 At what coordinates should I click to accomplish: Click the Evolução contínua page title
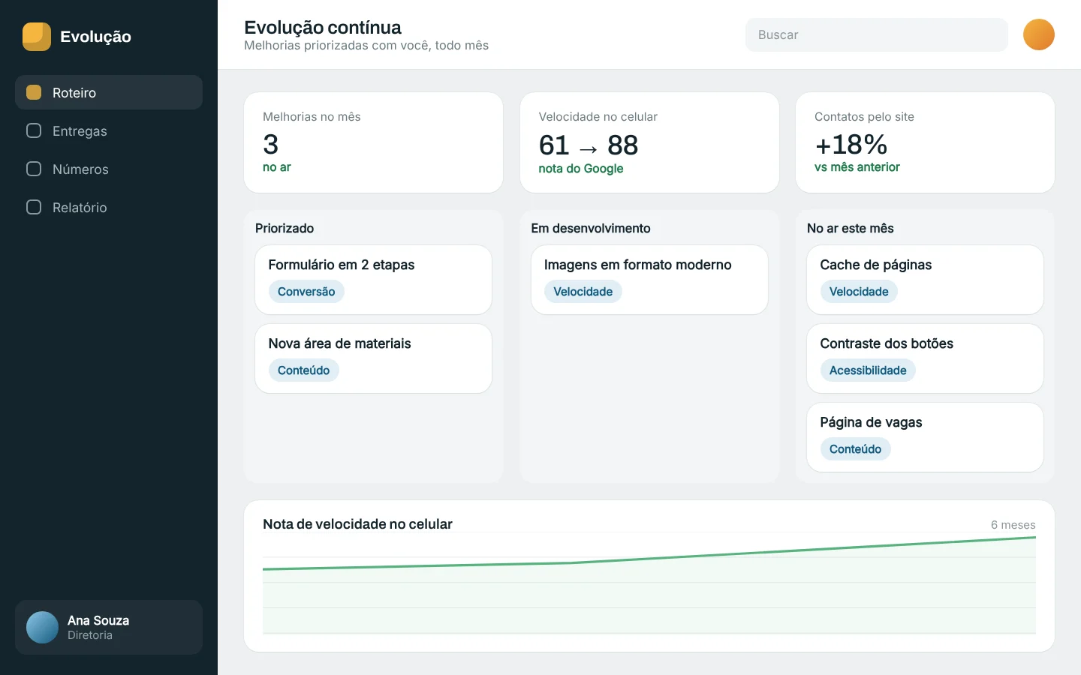(x=323, y=28)
